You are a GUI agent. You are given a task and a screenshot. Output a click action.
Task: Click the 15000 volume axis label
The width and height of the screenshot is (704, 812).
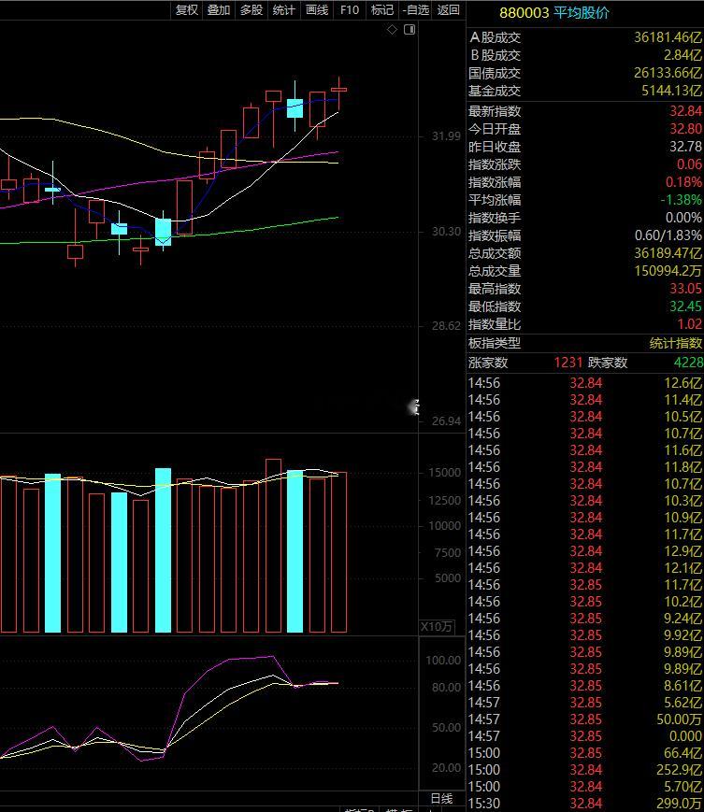444,472
